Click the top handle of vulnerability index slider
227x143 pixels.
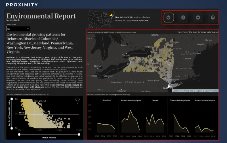click(x=12, y=99)
